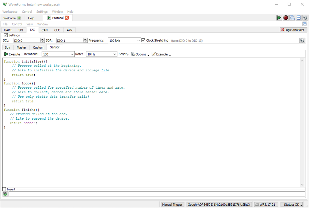Image resolution: width=309 pixels, height=208 pixels.
Task: Open the SDA DIO 1 selector field
Action: [x=70, y=40]
